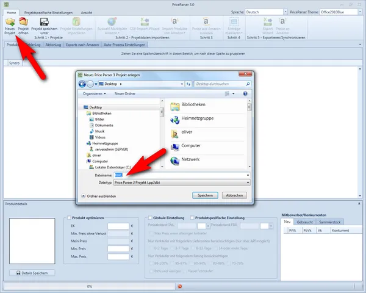
Task: Enable the Produkt optimieren checkbox
Action: pos(69,218)
